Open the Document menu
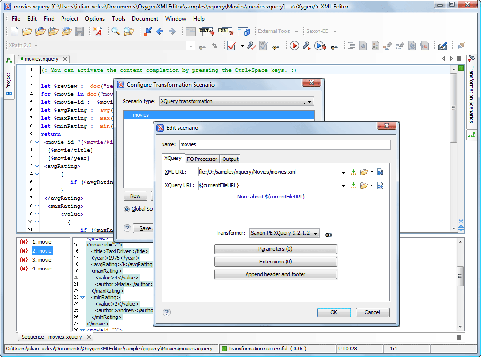 click(145, 19)
